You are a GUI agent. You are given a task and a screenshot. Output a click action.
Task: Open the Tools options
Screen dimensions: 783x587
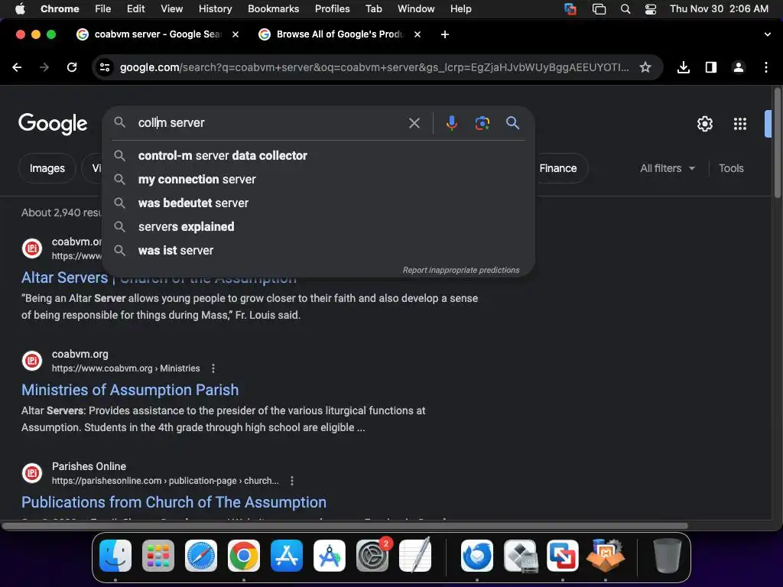[x=731, y=168]
